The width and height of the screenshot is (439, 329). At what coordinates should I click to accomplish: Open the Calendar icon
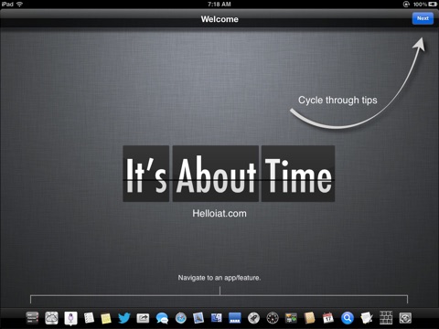point(327,318)
